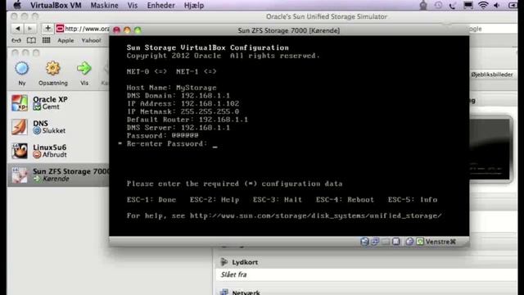This screenshot has width=524, height=295.
Task: Open the Apple menu
Action: [16, 5]
